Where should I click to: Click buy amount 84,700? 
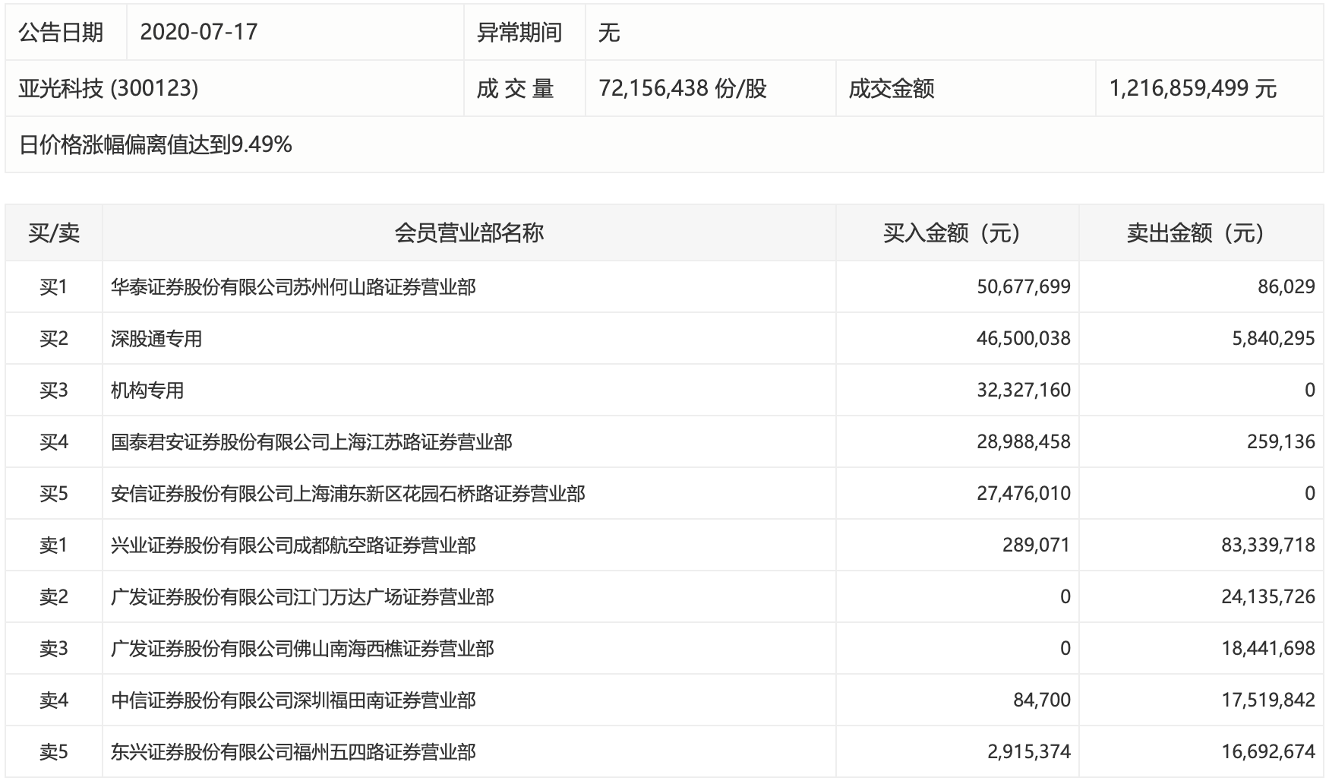point(1042,700)
